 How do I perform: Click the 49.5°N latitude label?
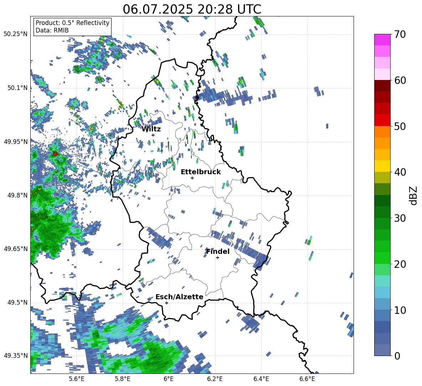click(17, 302)
